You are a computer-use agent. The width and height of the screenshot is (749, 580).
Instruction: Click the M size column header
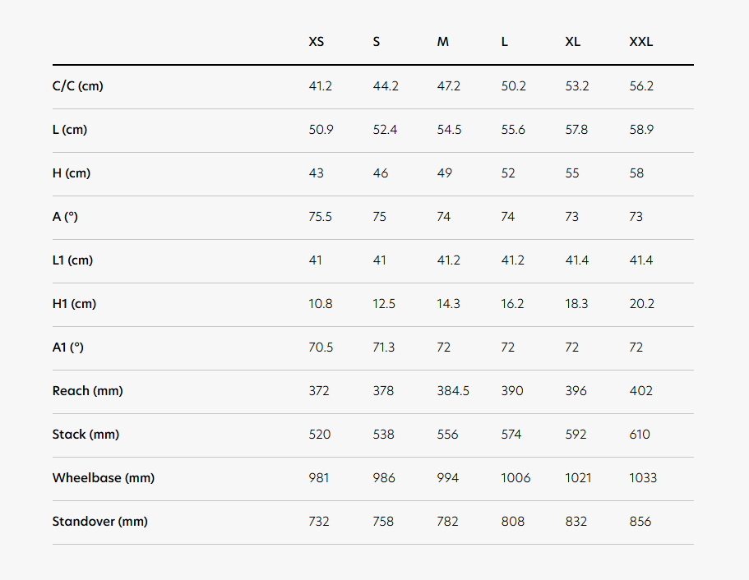click(x=443, y=42)
